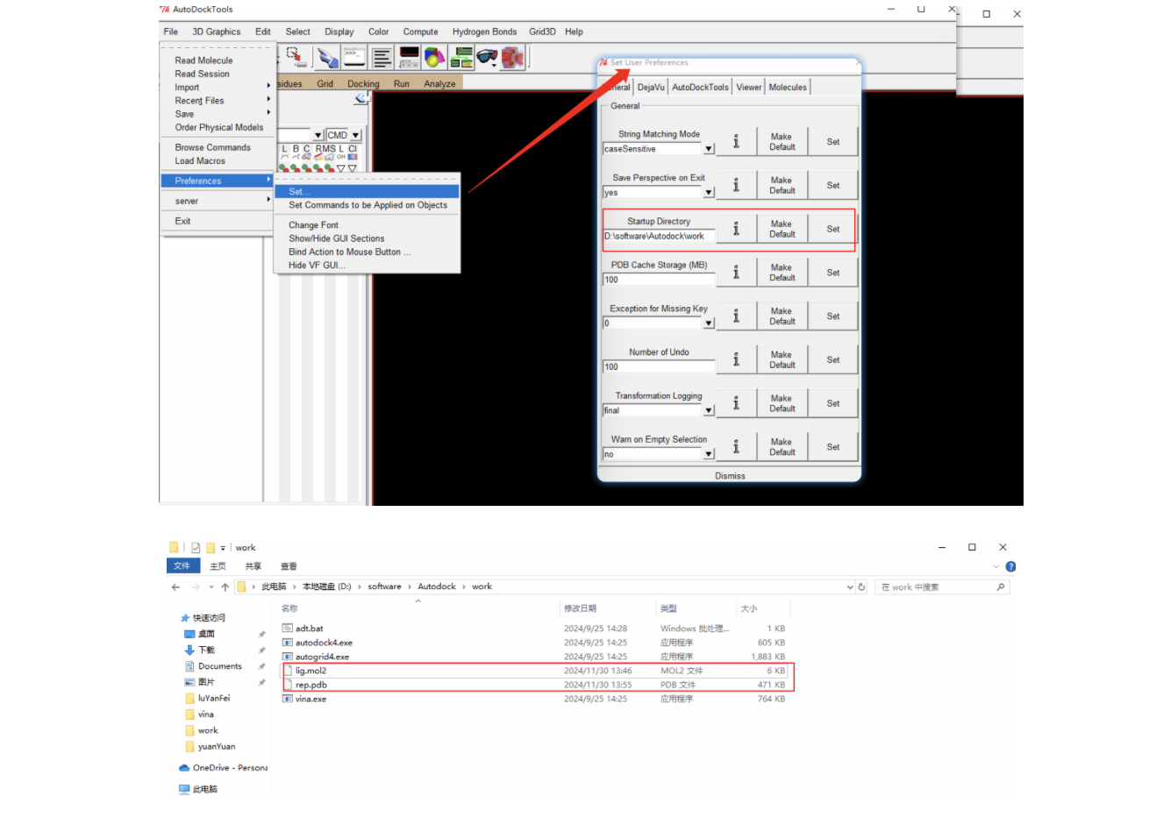
Task: Click info icon for Startup Directory
Action: pos(736,229)
